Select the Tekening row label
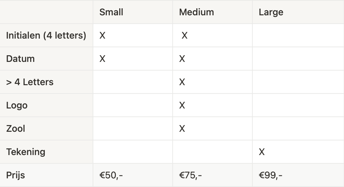The image size is (344, 187). point(26,152)
